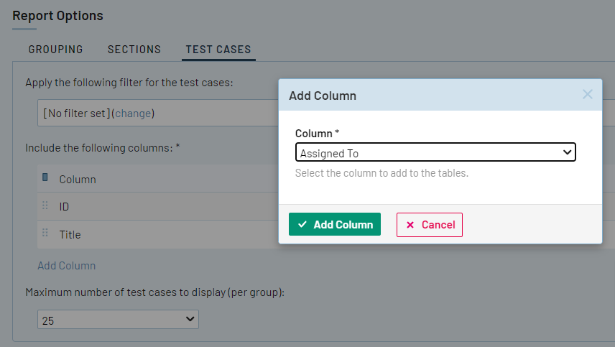Switch to the SECTIONS tab
Image resolution: width=615 pixels, height=347 pixels.
point(134,50)
